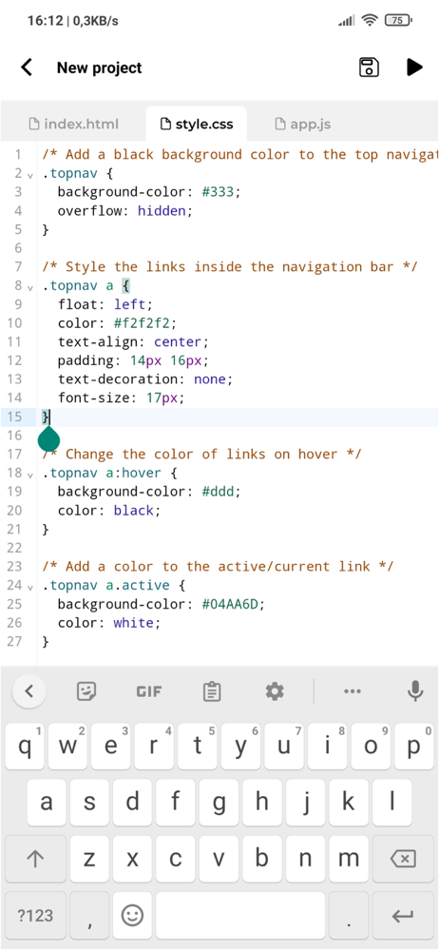Collapse the .topnav rule fold arrow on line 2
This screenshot has width=439, height=951.
30,175
